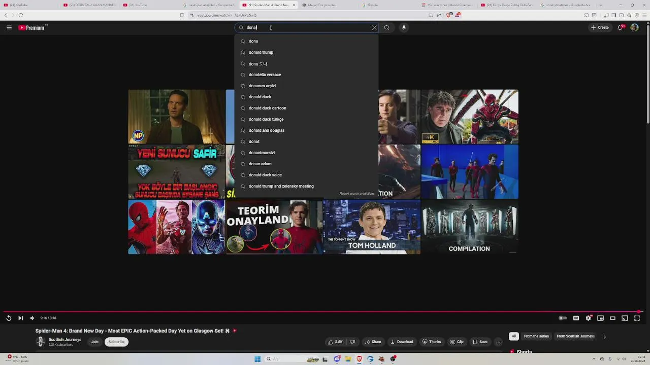Download the video
Screen dimensions: 650x365
click(x=402, y=342)
